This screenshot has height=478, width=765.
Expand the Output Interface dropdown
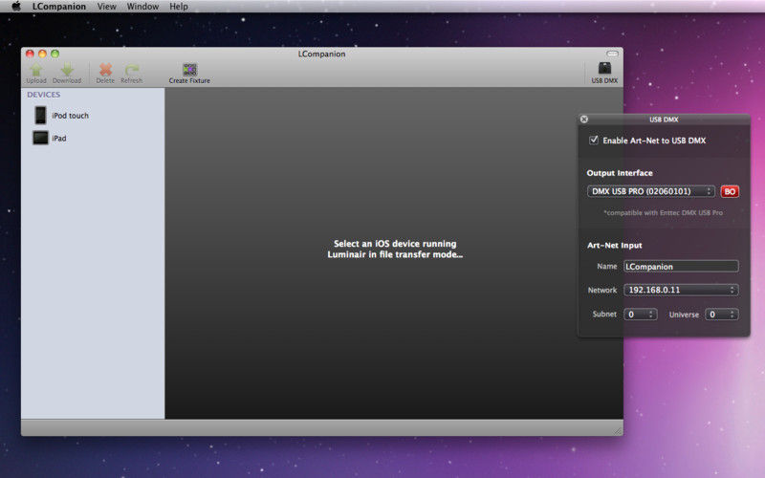click(651, 191)
